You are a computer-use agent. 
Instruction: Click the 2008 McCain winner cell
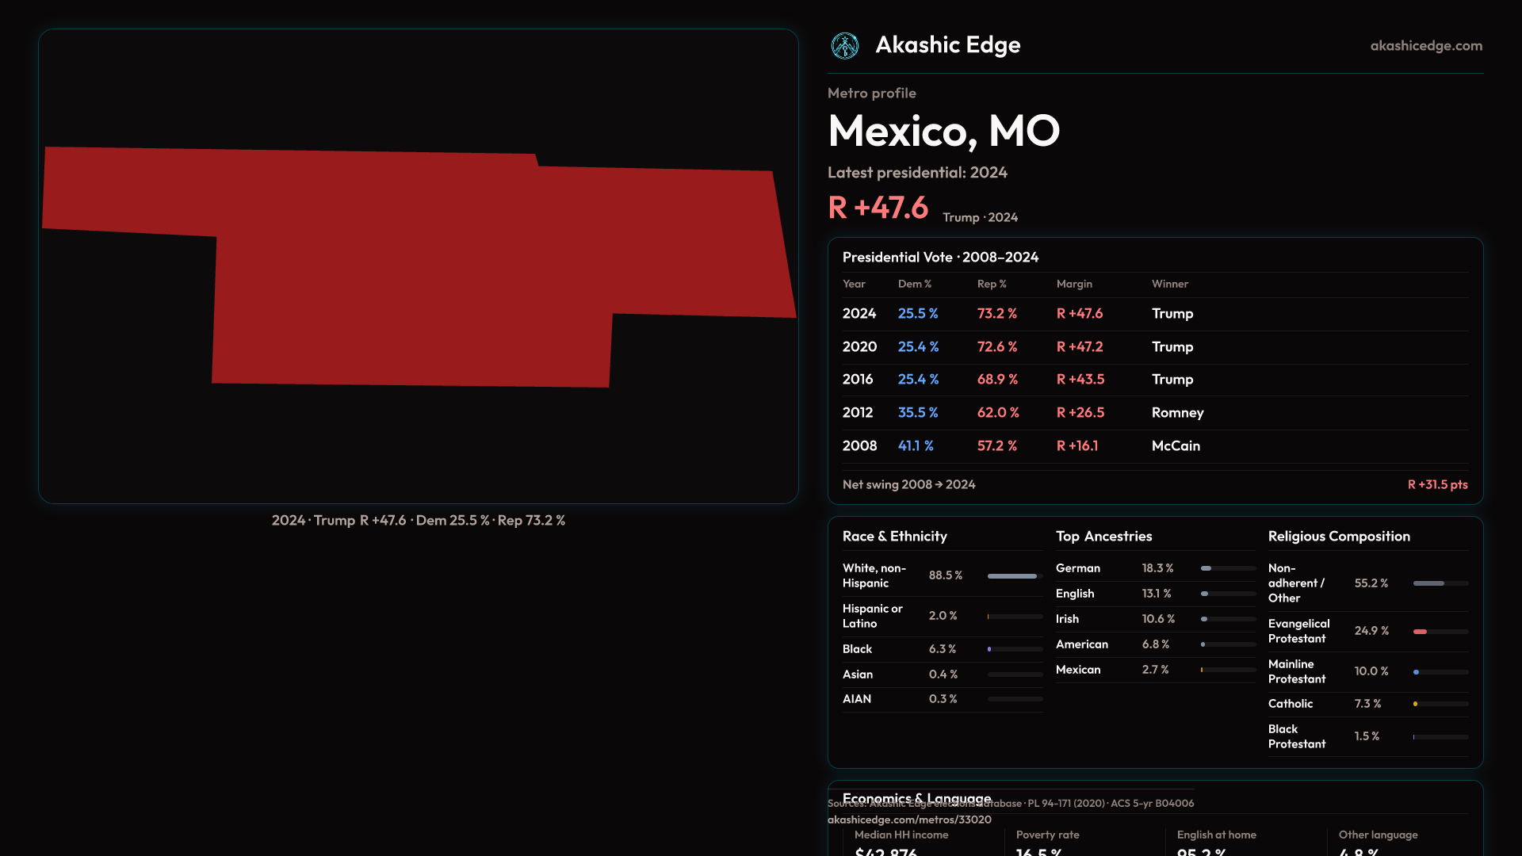coord(1176,446)
